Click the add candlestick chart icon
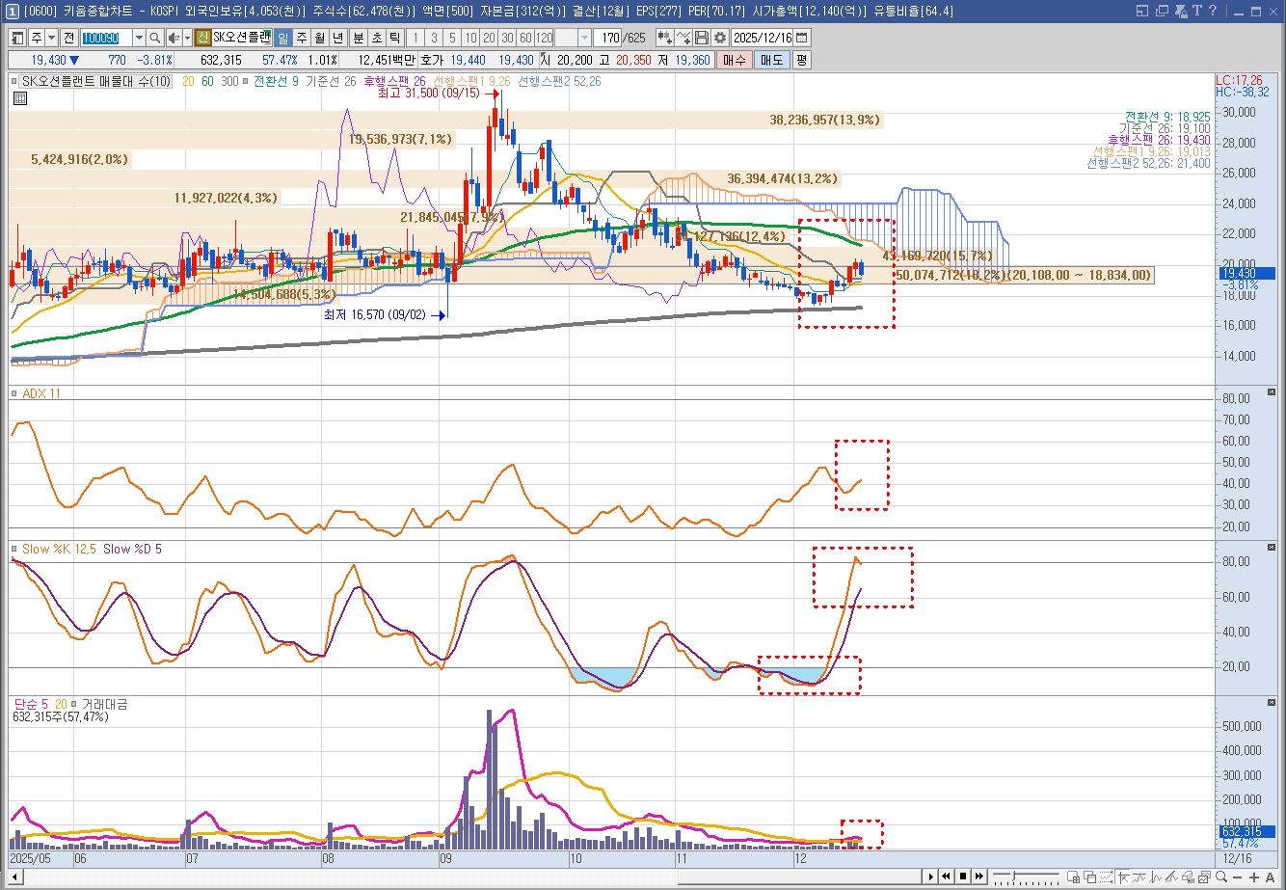Image resolution: width=1286 pixels, height=890 pixels. coord(665,38)
